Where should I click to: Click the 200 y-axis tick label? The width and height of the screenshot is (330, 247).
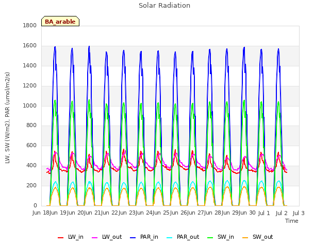(x=31, y=185)
